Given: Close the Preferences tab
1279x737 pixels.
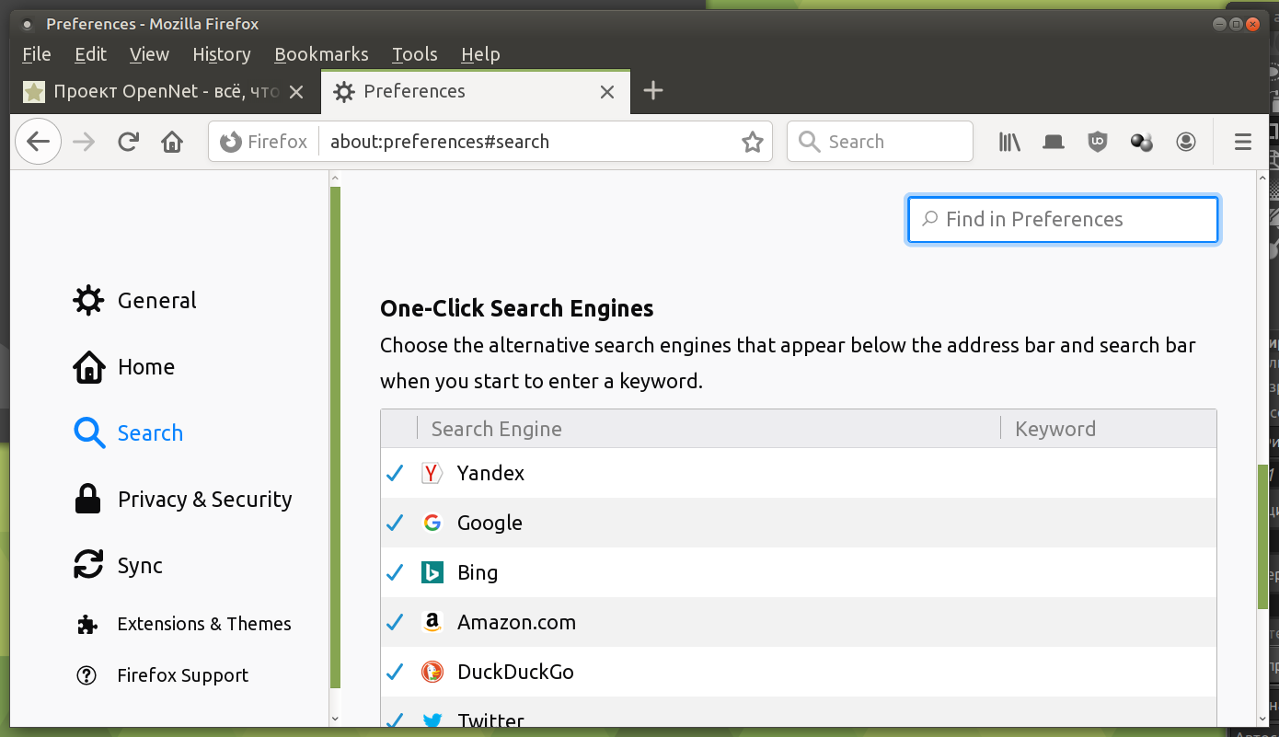Looking at the screenshot, I should coord(607,91).
